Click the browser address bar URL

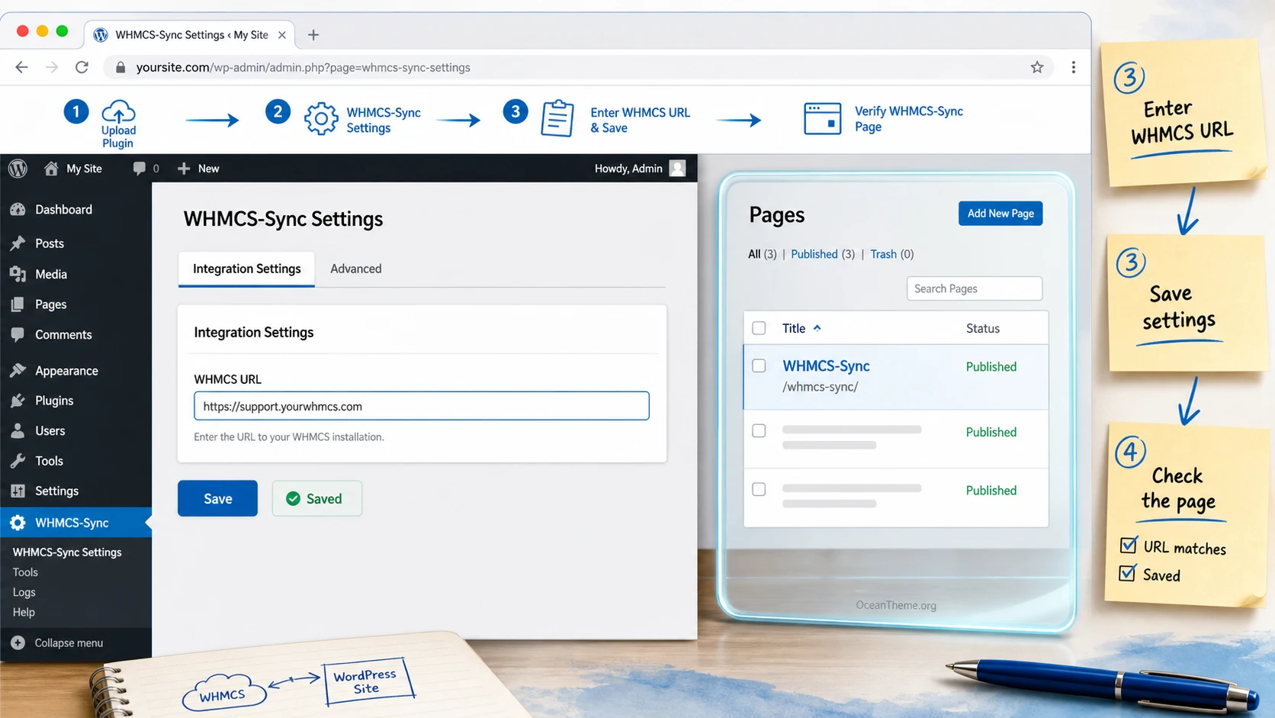coord(303,67)
